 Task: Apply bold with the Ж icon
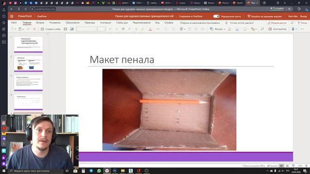tap(123, 29)
